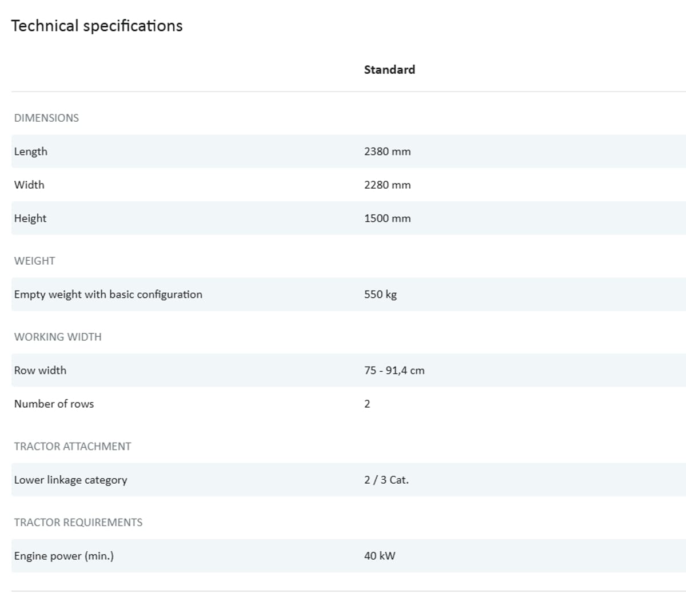Click the Length row label
686x593 pixels.
coord(31,152)
